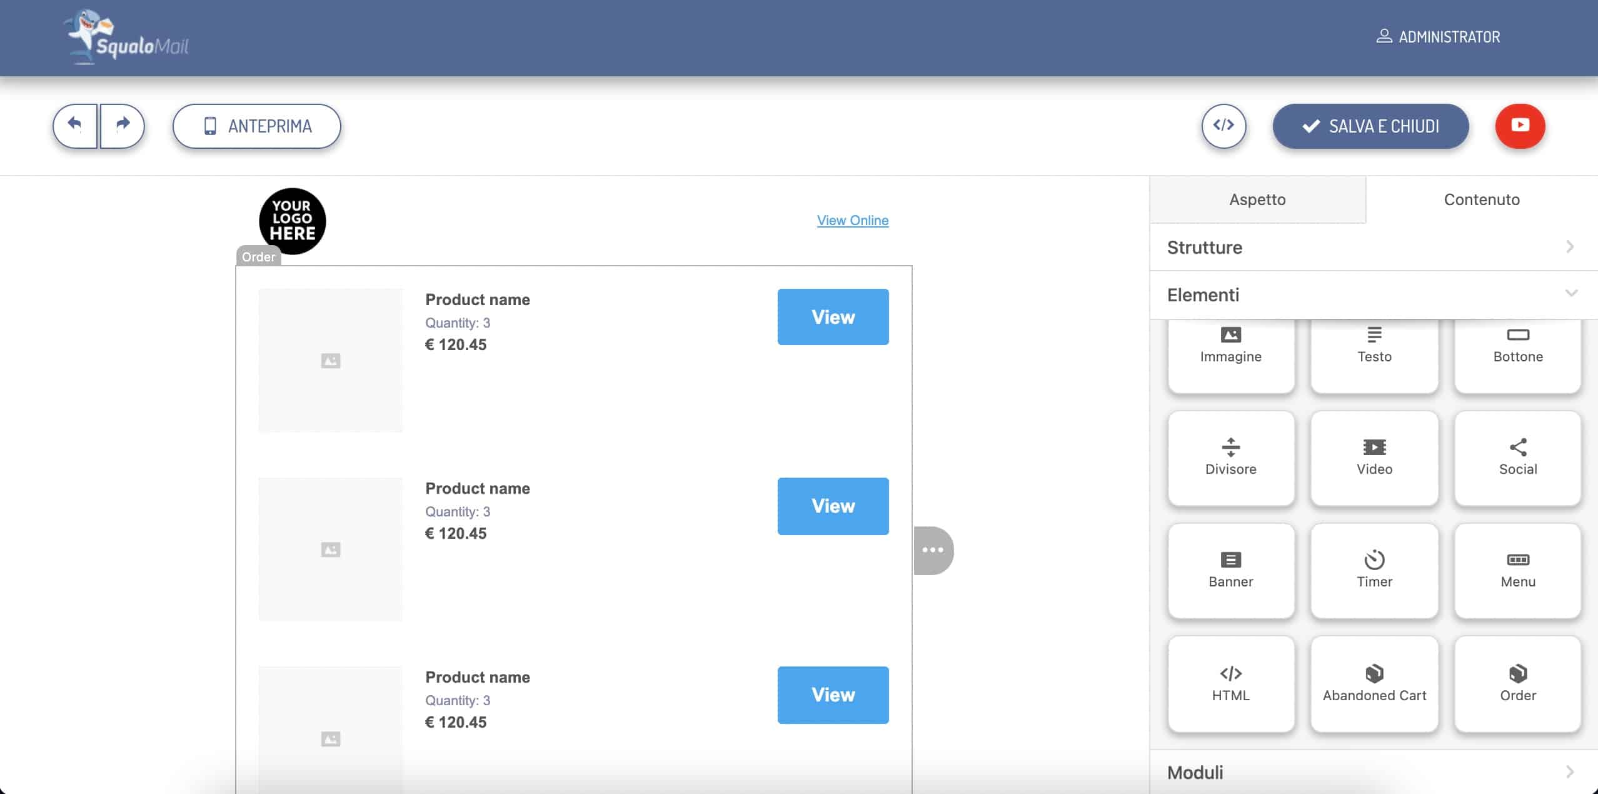Switch to the Aspetto tab

[1257, 199]
